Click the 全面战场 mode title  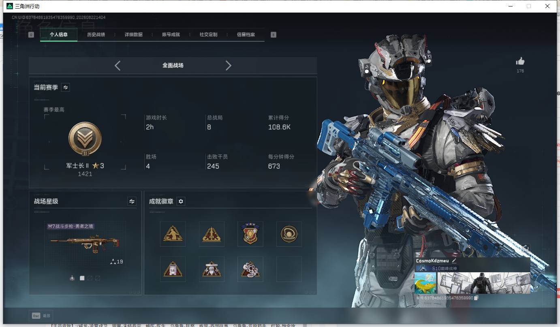pos(173,65)
